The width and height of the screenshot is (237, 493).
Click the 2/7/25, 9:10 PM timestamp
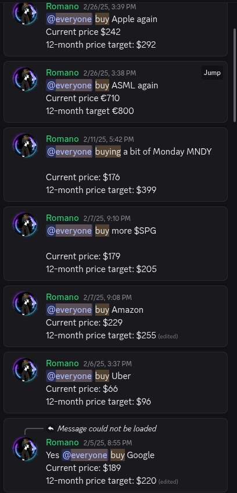point(107,219)
